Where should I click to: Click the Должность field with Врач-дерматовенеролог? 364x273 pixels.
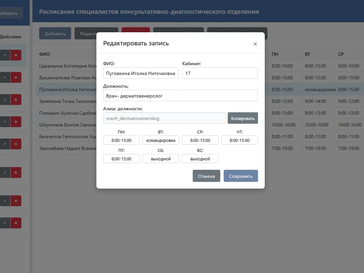coord(180,95)
